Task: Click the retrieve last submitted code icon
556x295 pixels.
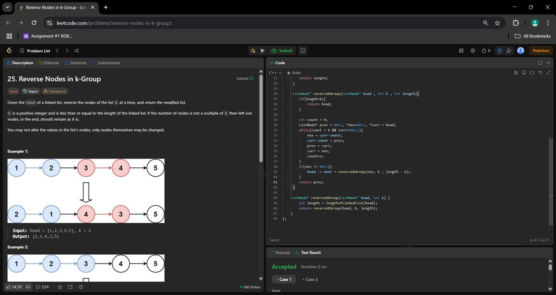Action: (x=540, y=73)
